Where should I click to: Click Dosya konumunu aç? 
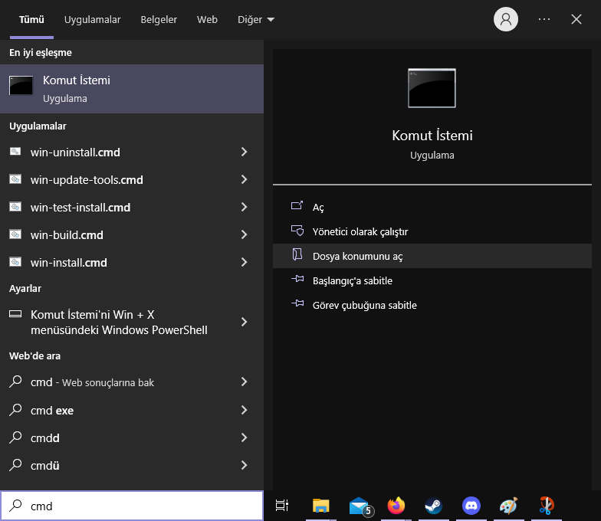point(357,256)
